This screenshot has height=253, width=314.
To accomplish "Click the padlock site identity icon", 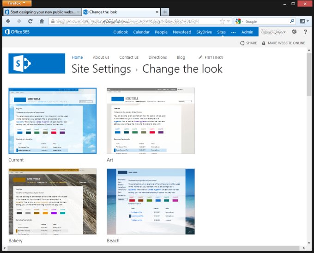I will pos(53,21).
